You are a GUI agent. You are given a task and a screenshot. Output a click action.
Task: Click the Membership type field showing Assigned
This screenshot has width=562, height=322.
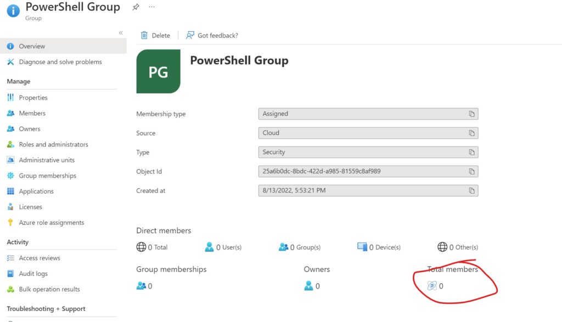(x=368, y=114)
